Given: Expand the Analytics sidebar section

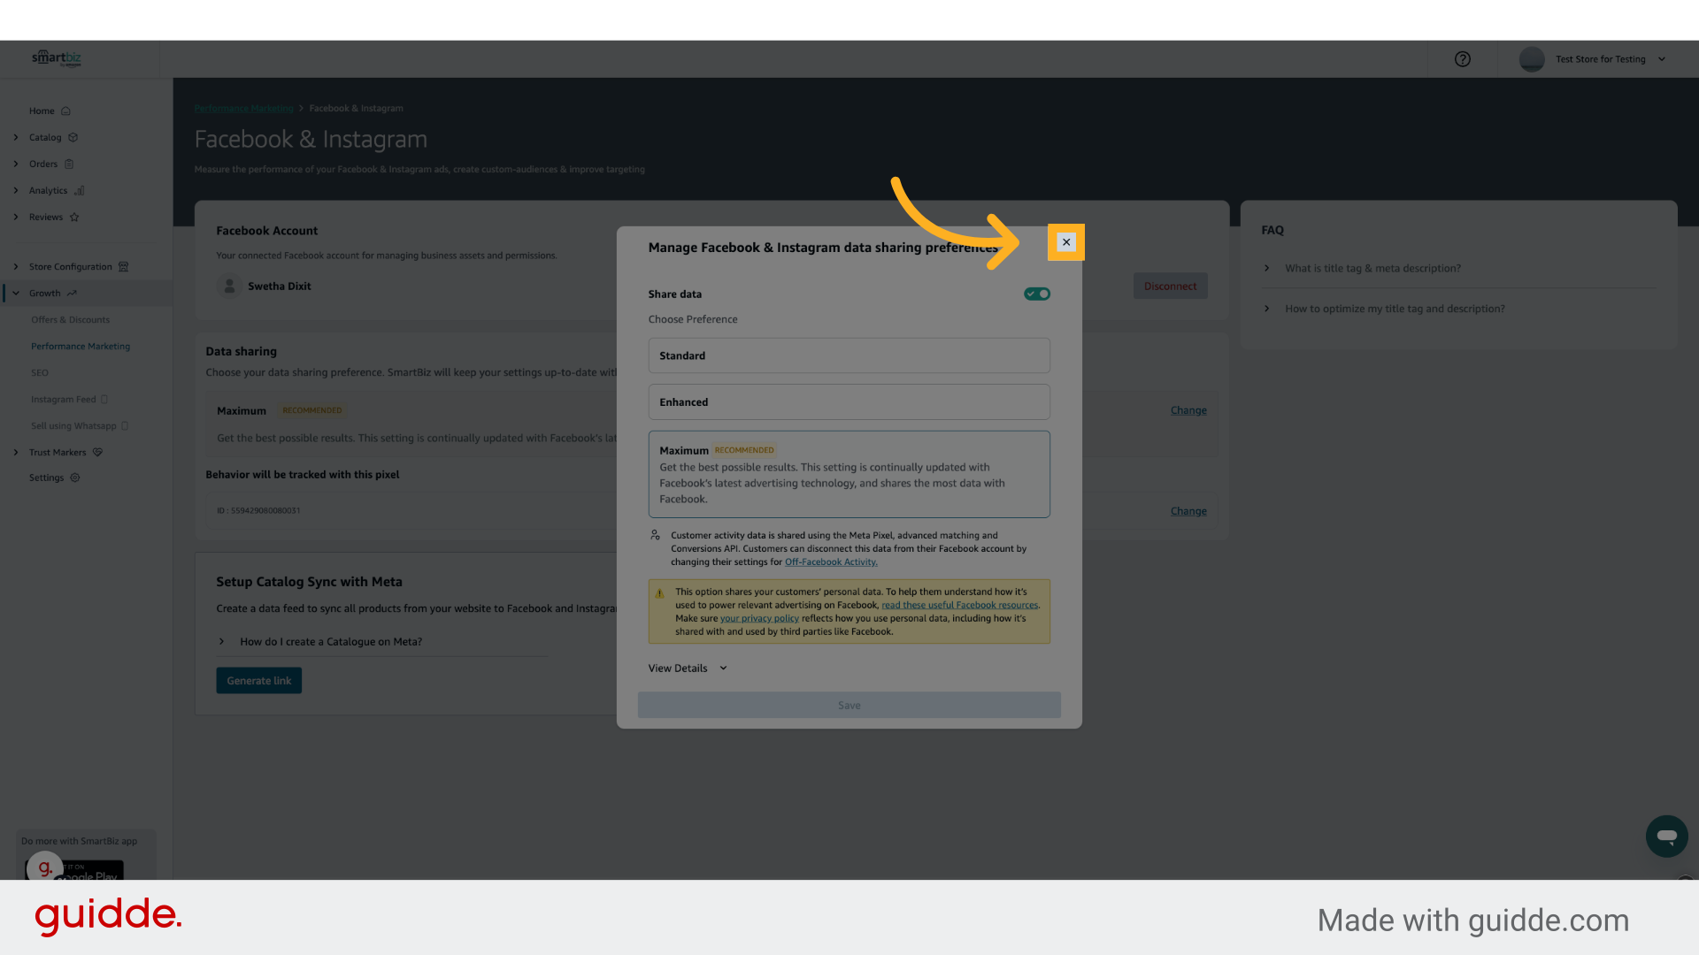Looking at the screenshot, I should point(16,191).
